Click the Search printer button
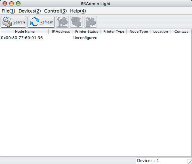The width and height of the screenshot is (192, 164). click(x=13, y=22)
